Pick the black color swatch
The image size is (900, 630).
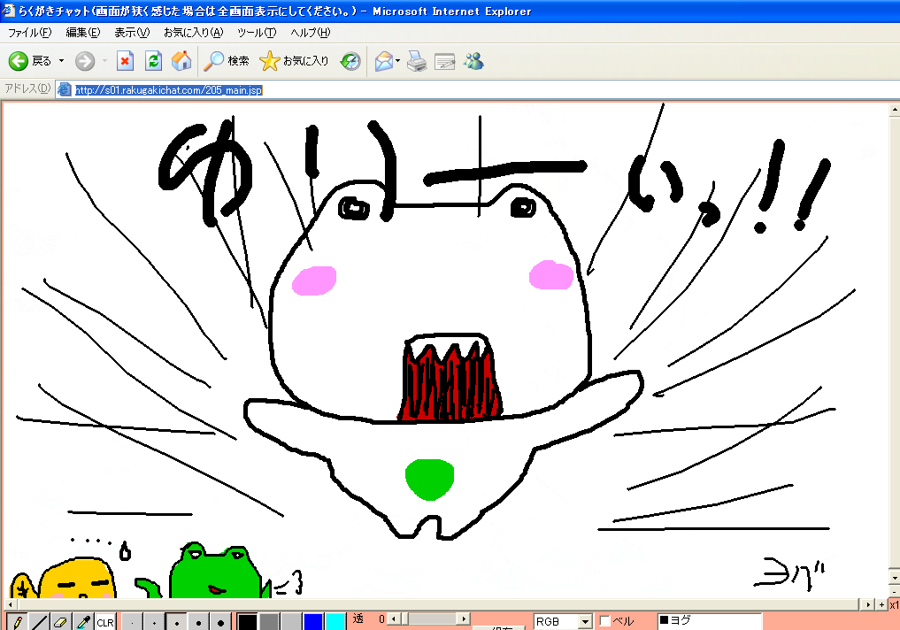tap(247, 622)
